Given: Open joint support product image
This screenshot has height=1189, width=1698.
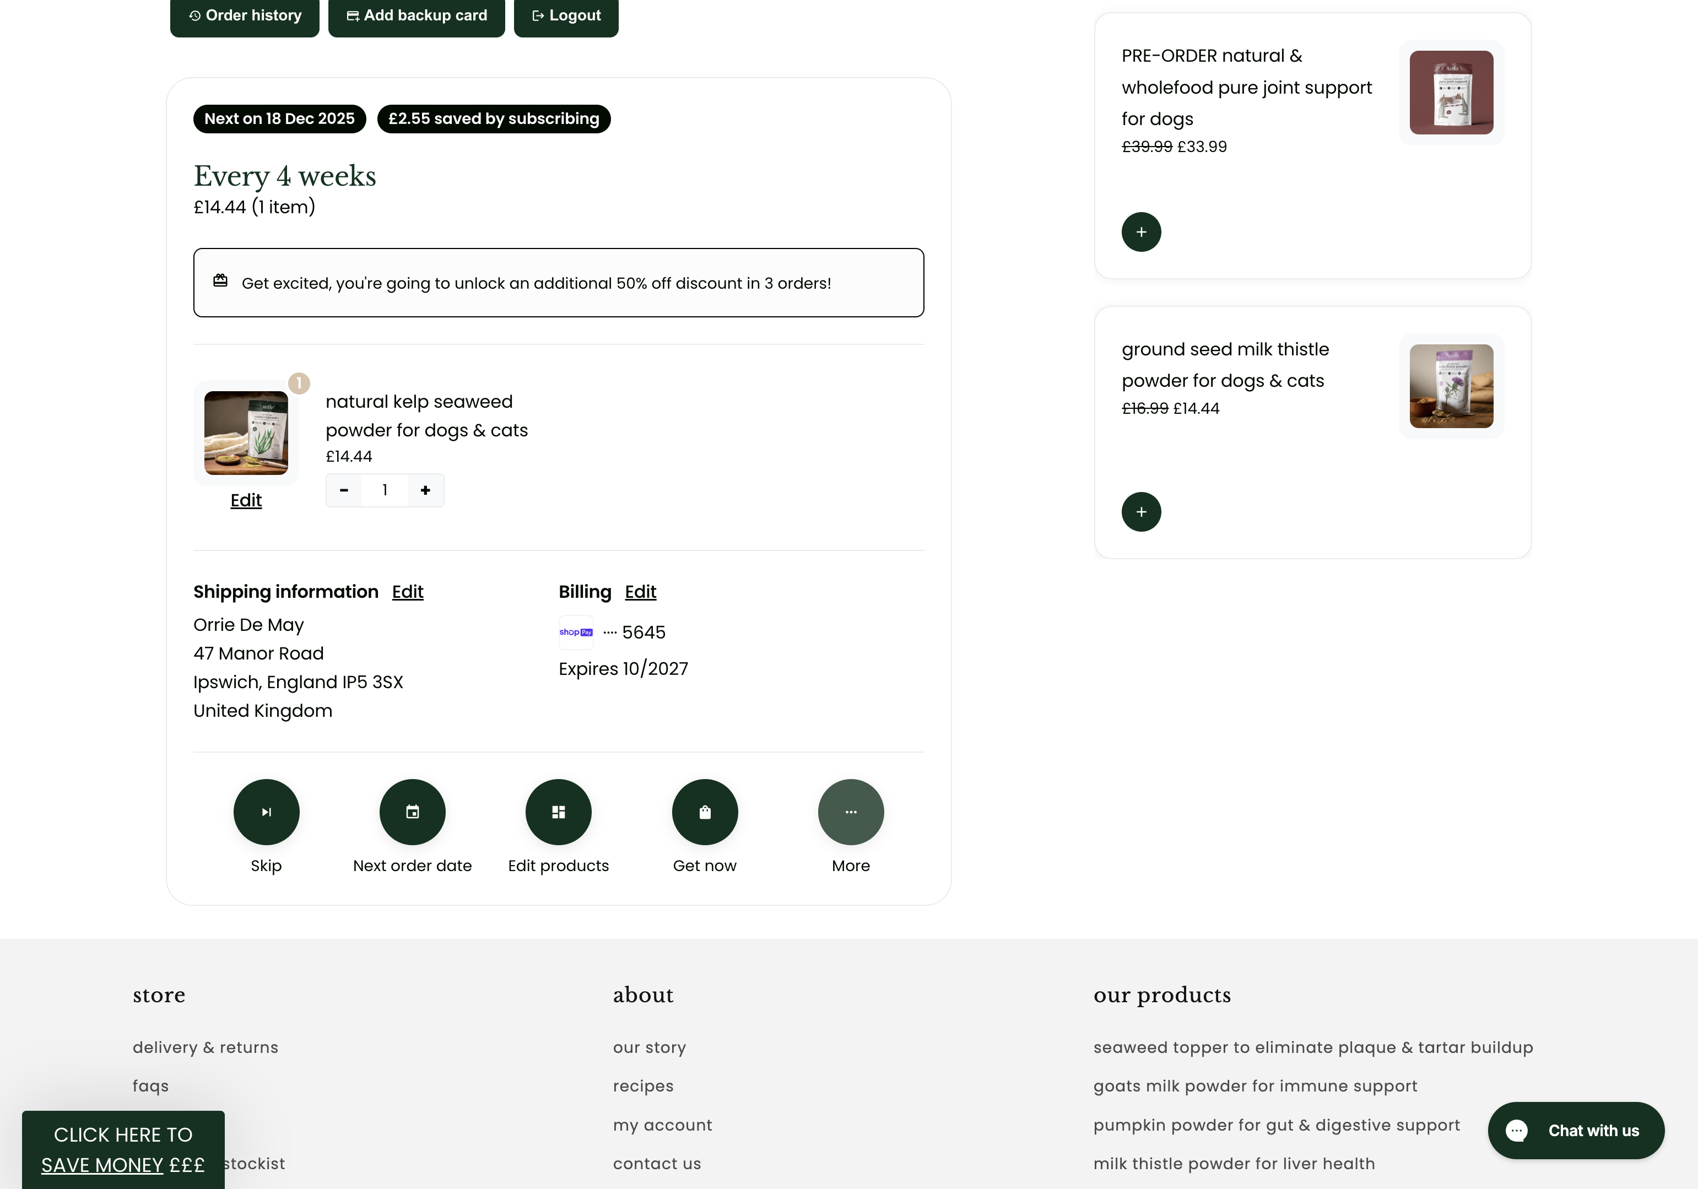Looking at the screenshot, I should (x=1451, y=93).
